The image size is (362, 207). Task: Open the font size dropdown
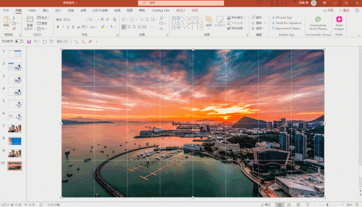(98, 20)
